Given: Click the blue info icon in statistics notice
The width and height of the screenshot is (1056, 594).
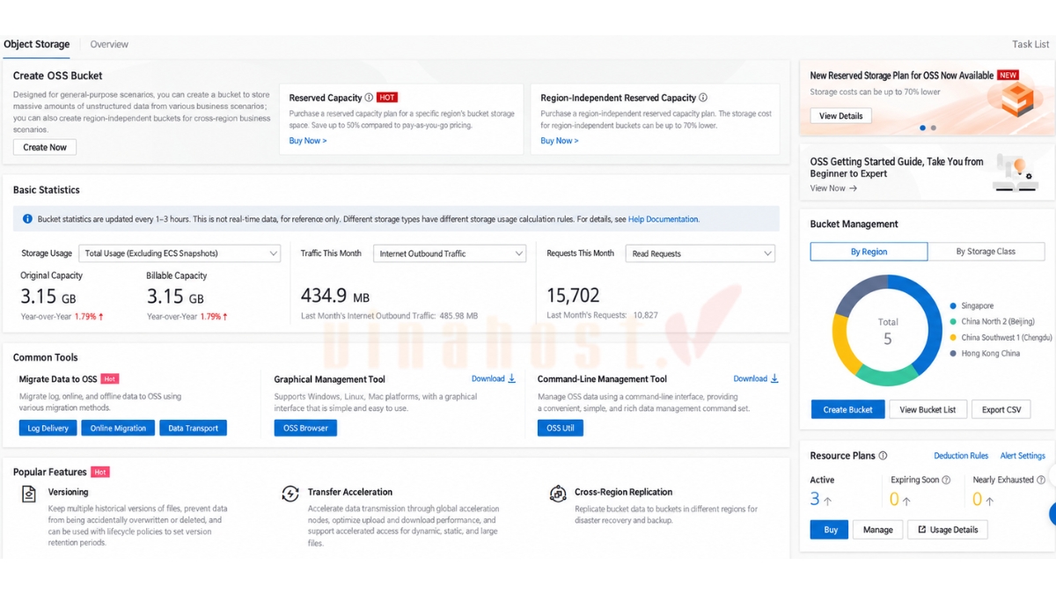Looking at the screenshot, I should tap(27, 219).
